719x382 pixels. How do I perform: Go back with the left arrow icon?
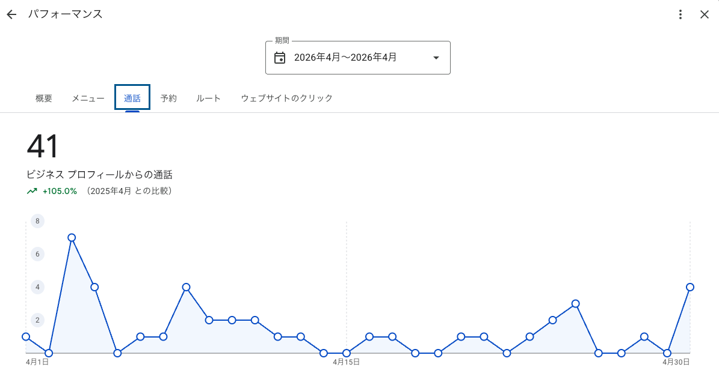tap(11, 14)
